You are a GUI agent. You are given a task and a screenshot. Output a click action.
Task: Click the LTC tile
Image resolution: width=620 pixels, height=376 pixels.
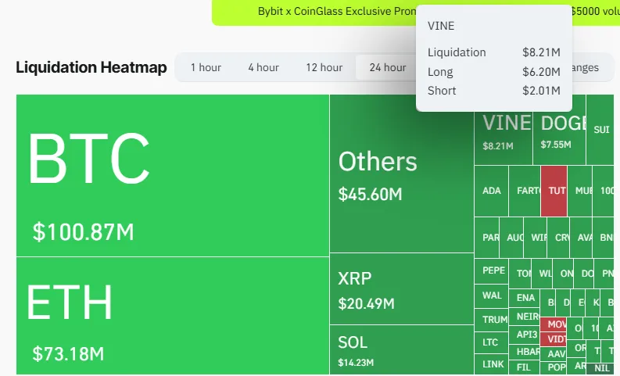pos(490,342)
